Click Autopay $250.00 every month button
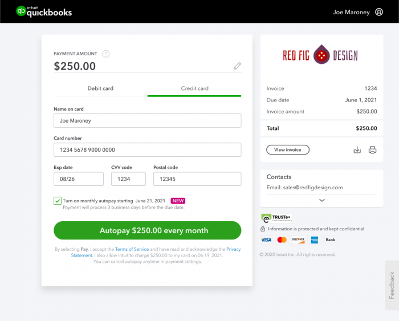The width and height of the screenshot is (399, 321). (147, 230)
